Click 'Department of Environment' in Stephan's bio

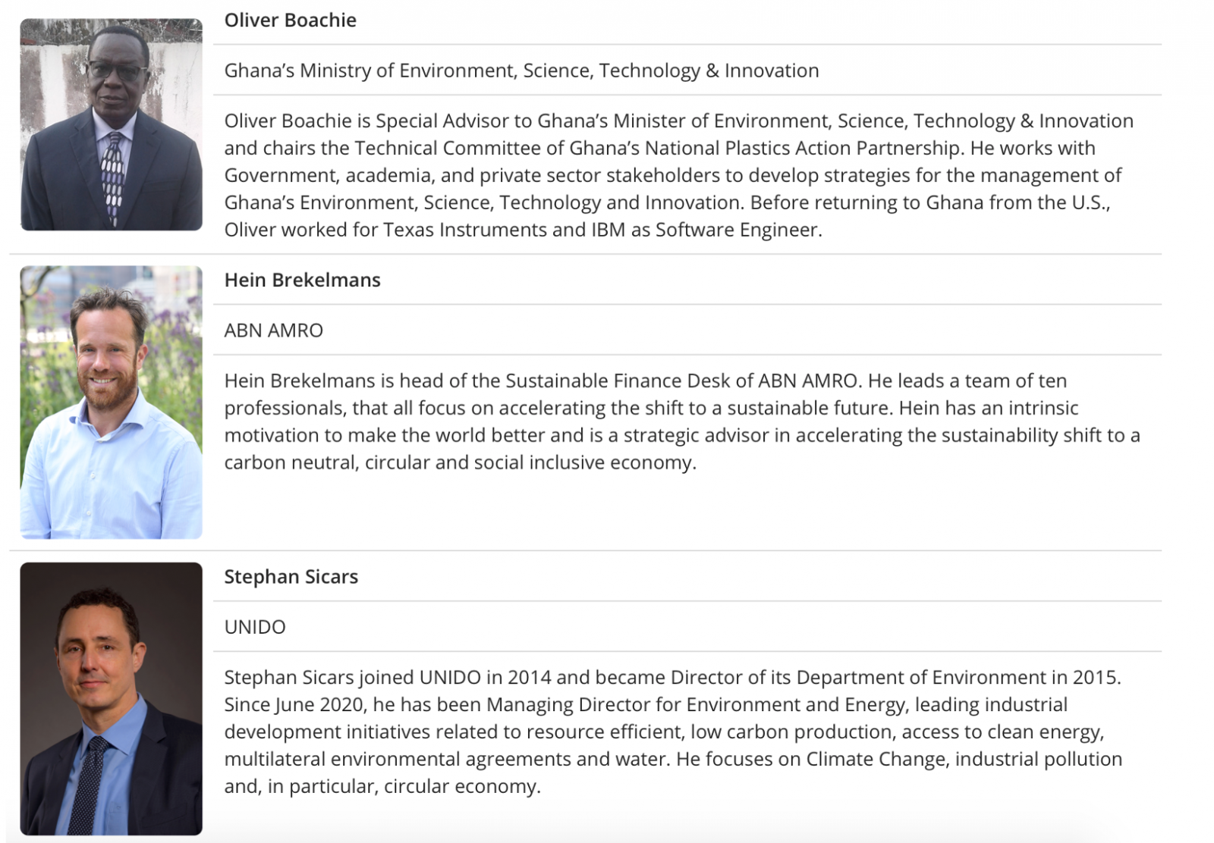(x=920, y=677)
